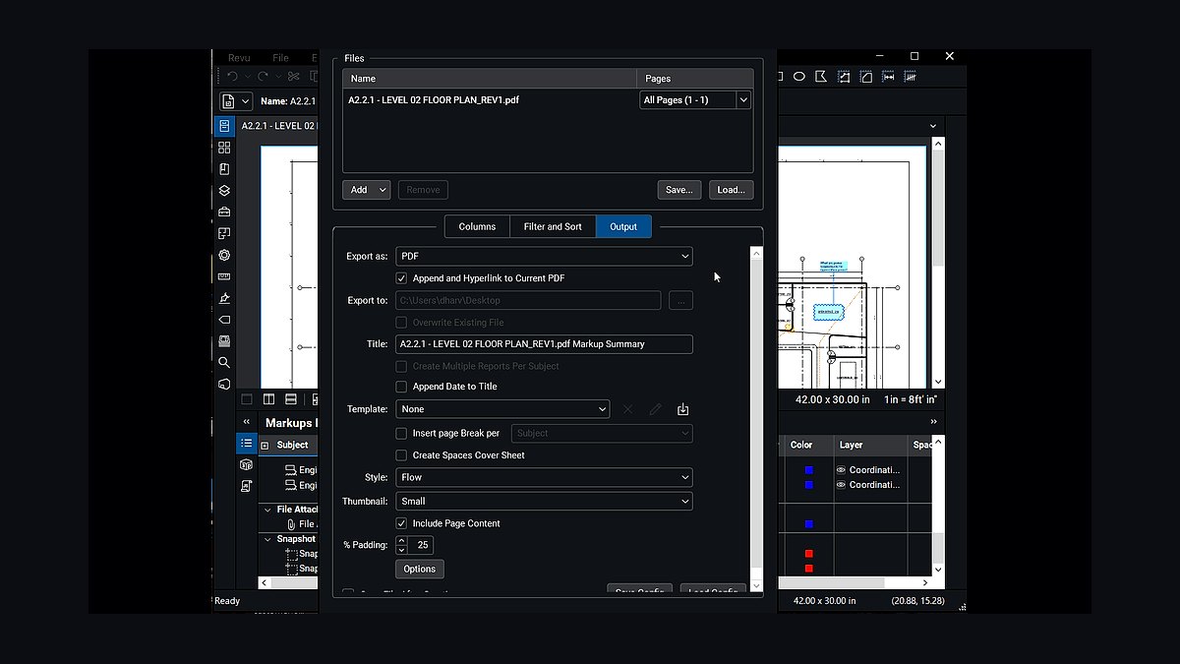Click the topmost blue color swatch
This screenshot has height=664, width=1180.
point(808,470)
